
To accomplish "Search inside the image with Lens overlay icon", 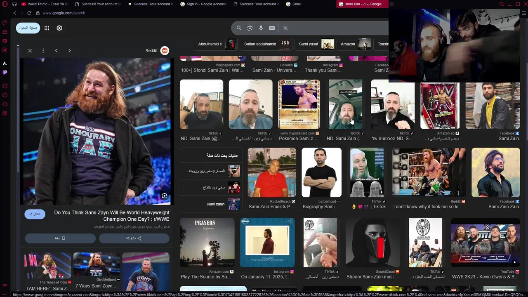I will pos(164,196).
